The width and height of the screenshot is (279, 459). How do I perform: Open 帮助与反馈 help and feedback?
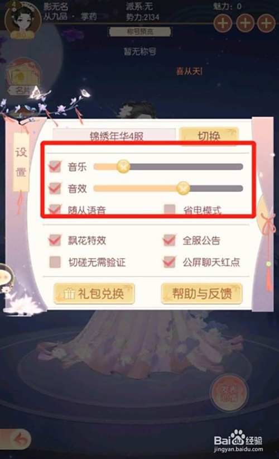202,294
